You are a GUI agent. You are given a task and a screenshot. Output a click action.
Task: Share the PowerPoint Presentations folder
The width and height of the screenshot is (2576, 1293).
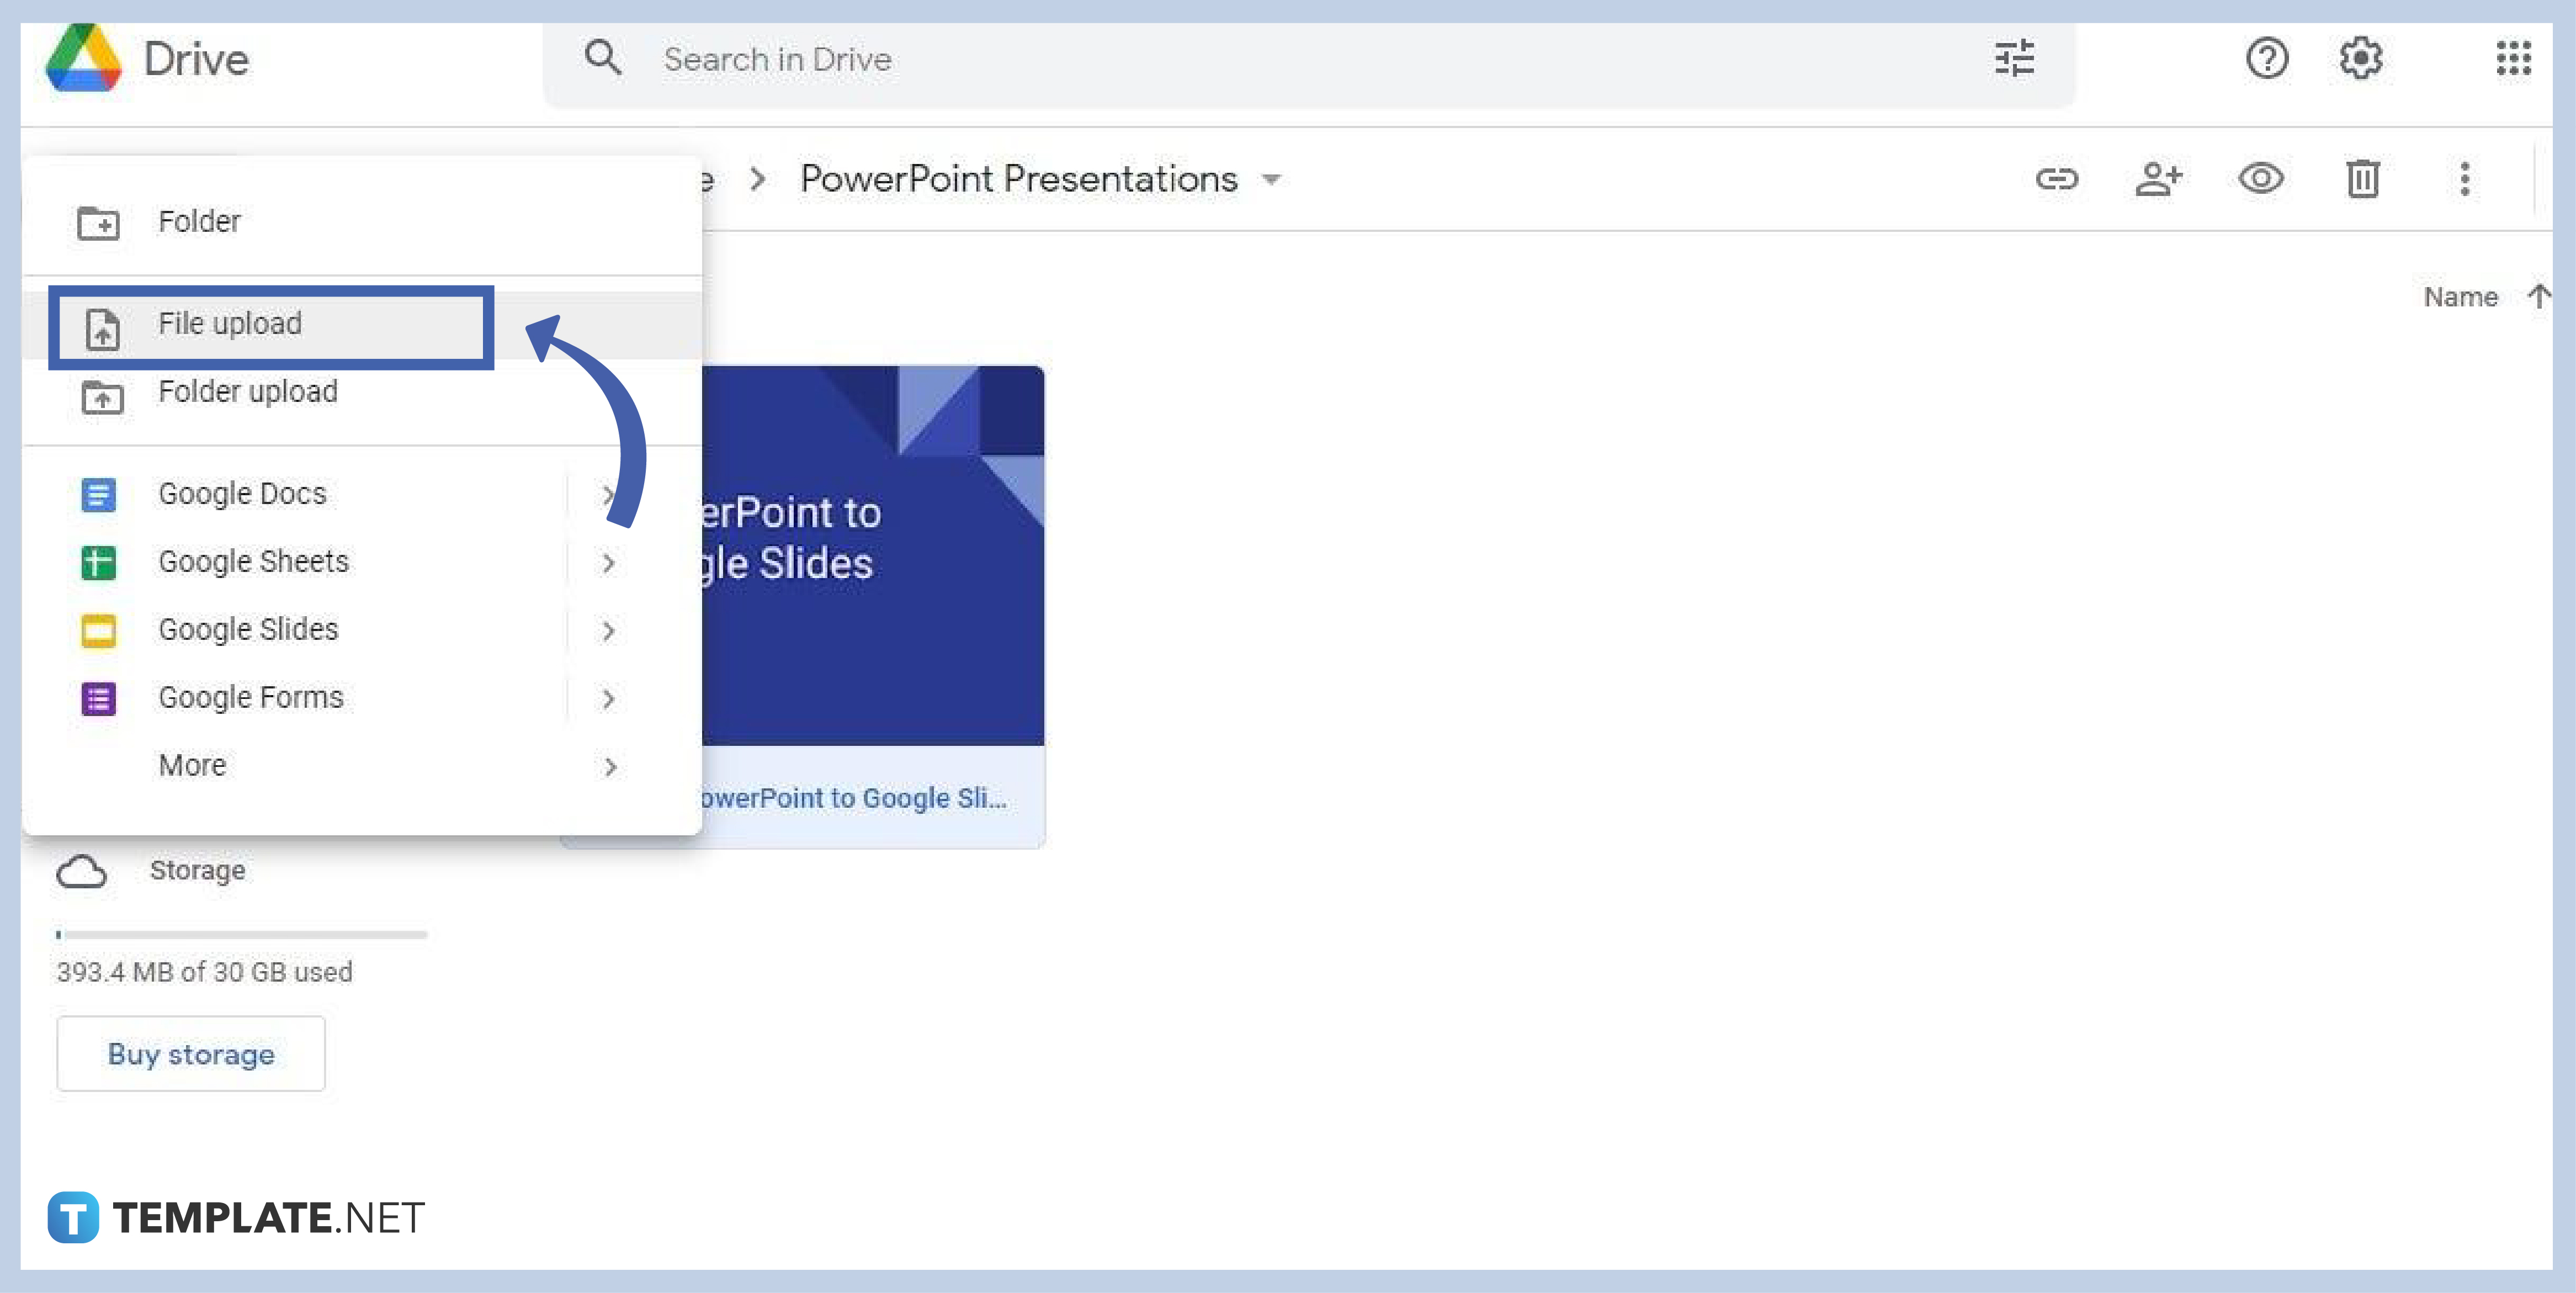pos(2160,179)
